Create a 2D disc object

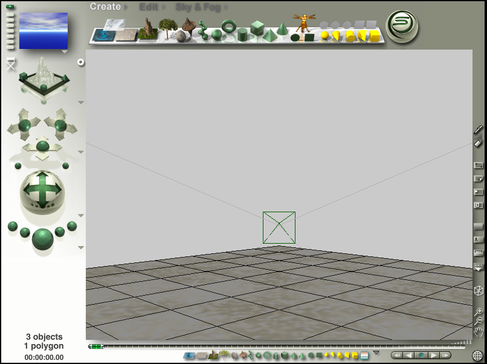click(295, 37)
